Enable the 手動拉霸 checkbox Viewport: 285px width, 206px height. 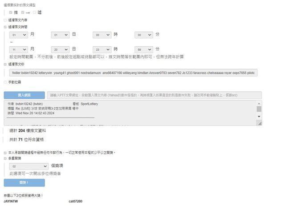tap(5, 82)
